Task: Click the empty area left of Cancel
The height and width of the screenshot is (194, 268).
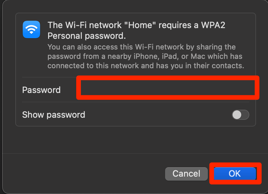Action: (84, 173)
